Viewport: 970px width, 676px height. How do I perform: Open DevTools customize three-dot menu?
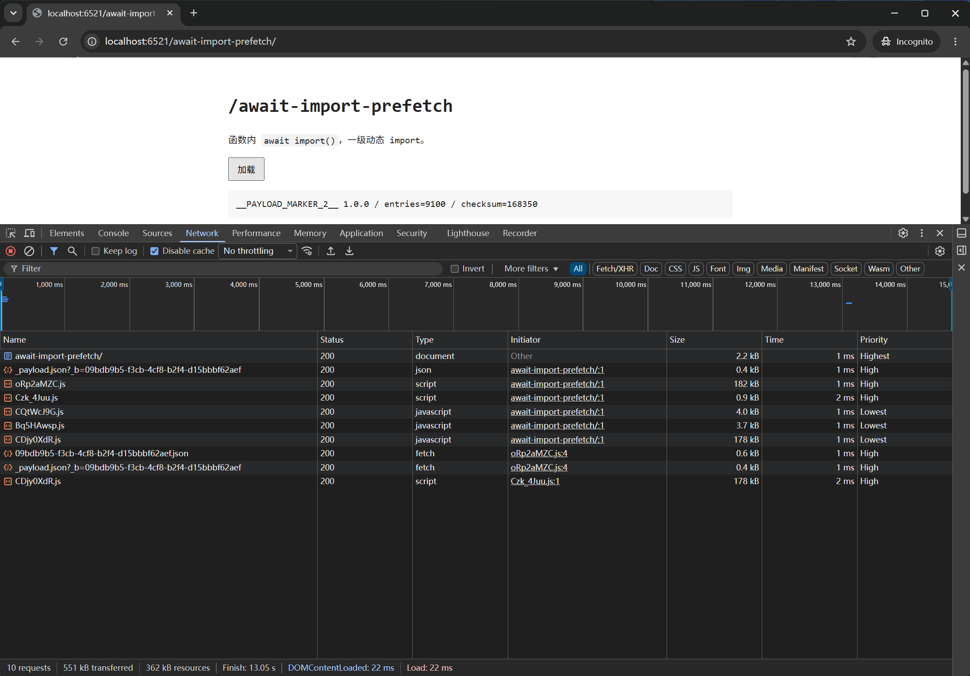[x=922, y=233]
